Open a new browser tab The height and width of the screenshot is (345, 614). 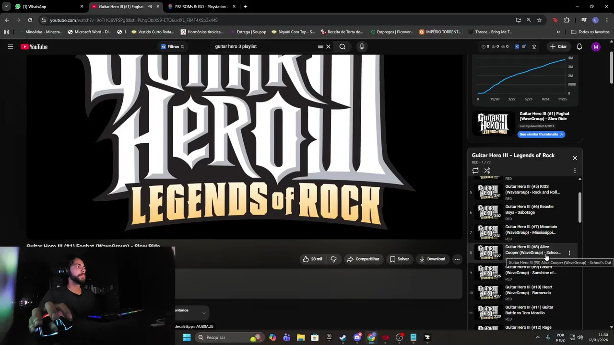coord(246,7)
